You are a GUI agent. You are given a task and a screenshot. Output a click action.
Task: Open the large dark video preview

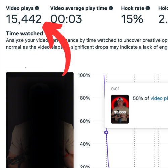40,120
